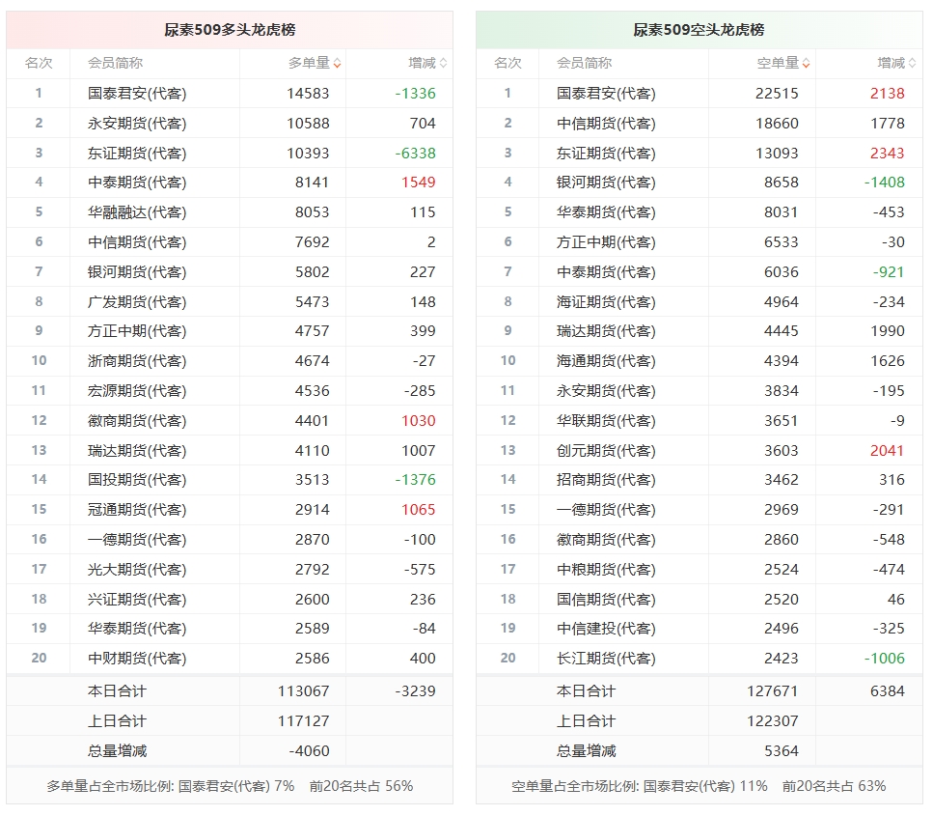933x816 pixels.
Task: Click 会员简称 header in long table
Action: coord(115,63)
